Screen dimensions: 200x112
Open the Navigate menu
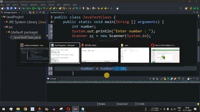[34, 5]
